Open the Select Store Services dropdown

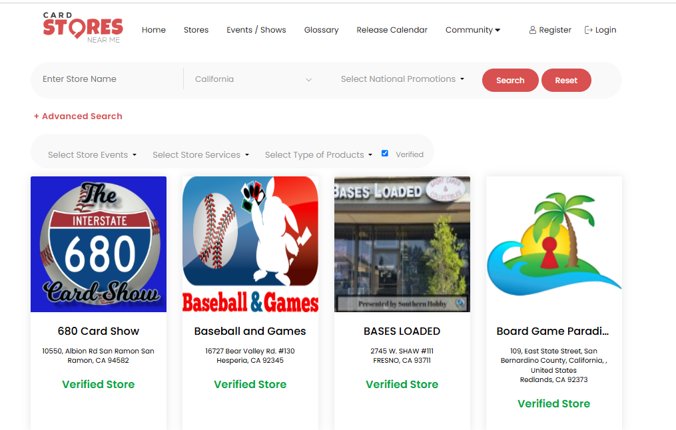200,154
